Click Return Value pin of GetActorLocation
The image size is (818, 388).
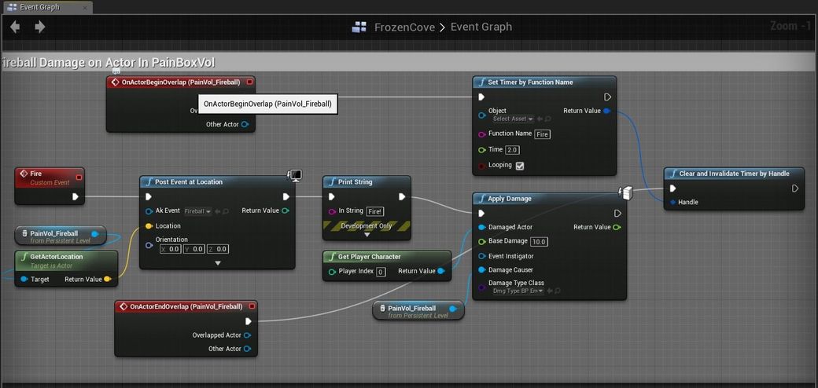click(x=108, y=279)
